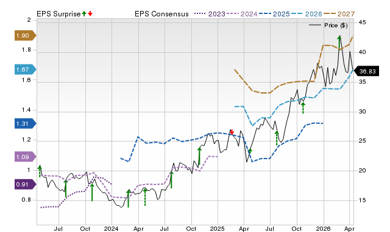Click the 1.4 label on EPS axis
The height and width of the screenshot is (232, 390).
(26, 110)
